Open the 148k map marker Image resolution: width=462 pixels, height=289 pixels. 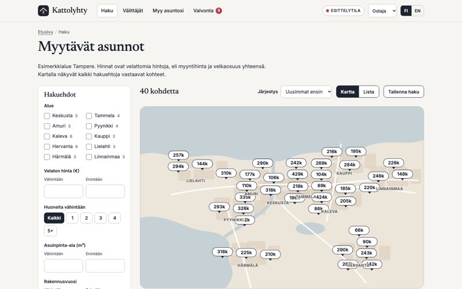[x=403, y=174]
